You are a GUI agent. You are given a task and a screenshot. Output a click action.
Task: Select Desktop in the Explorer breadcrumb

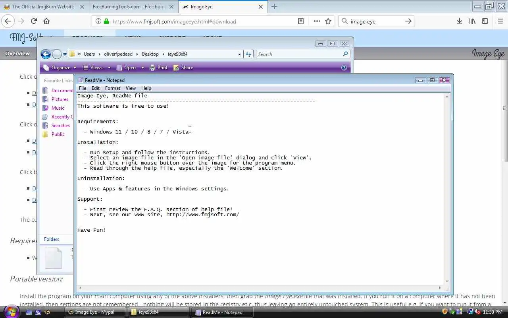[150, 54]
